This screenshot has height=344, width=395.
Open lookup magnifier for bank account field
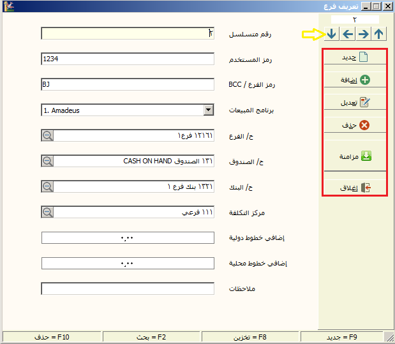pyautogui.click(x=48, y=187)
